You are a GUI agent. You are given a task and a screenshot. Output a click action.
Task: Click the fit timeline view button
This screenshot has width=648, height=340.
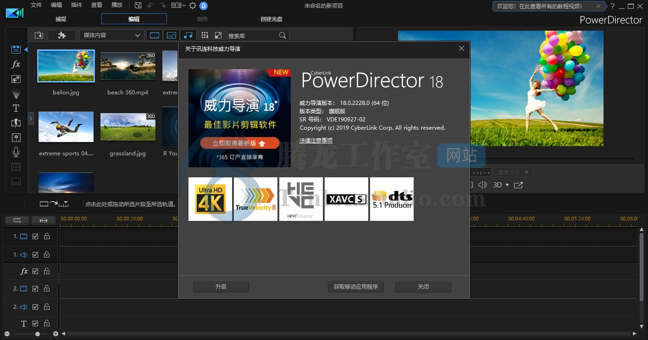pos(44,220)
